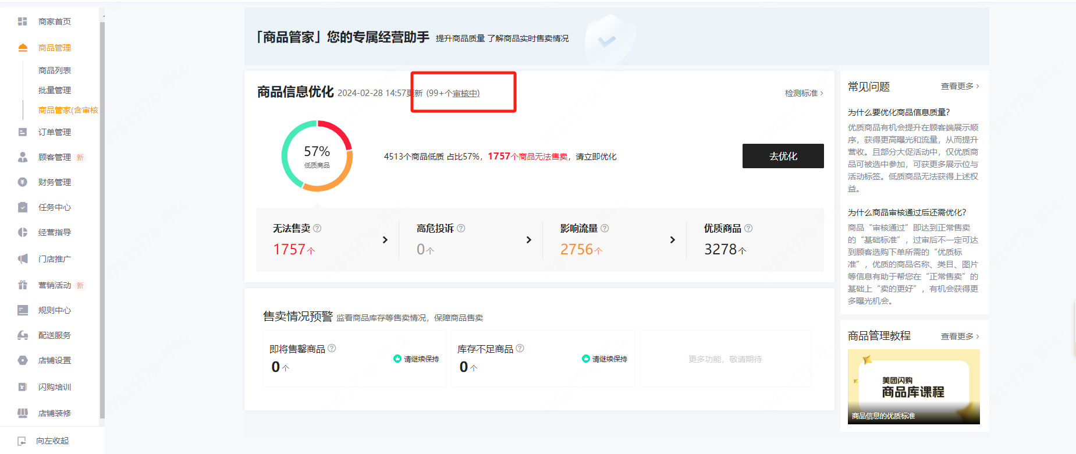The width and height of the screenshot is (1076, 454).
Task: Click the 经营指导 pie icon
Action: click(23, 232)
